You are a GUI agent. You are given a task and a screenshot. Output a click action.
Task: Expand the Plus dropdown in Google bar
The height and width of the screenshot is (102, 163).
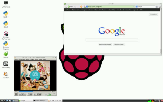point(142,10)
